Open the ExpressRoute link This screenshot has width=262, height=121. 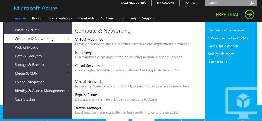click(86, 95)
